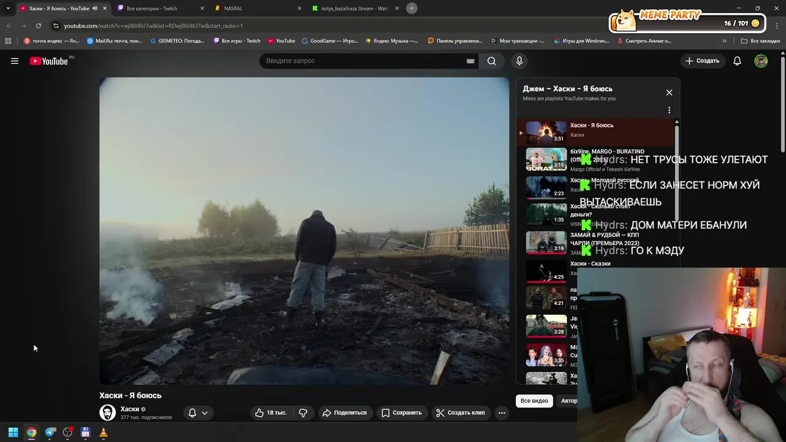Open Игры для Windows bookmark

(x=581, y=41)
